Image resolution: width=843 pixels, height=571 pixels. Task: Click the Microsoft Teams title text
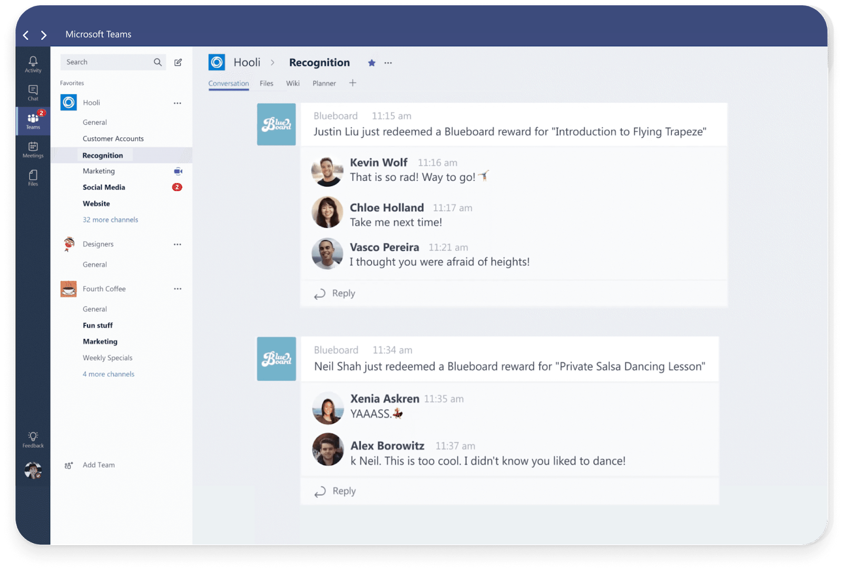[x=99, y=34]
